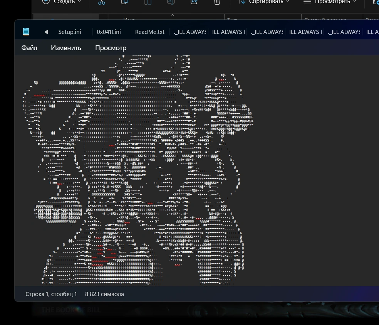Image resolution: width=379 pixels, height=325 pixels.
Task: Open the Просмотр menu in Notepad
Action: (x=111, y=48)
